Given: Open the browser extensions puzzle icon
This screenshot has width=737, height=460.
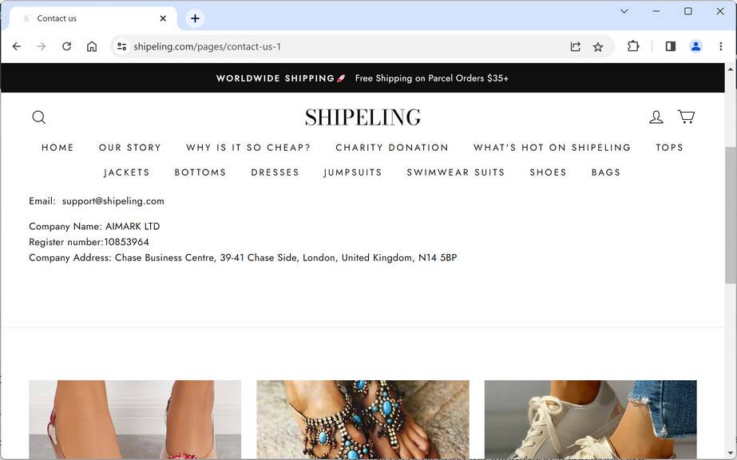Looking at the screenshot, I should pos(633,46).
